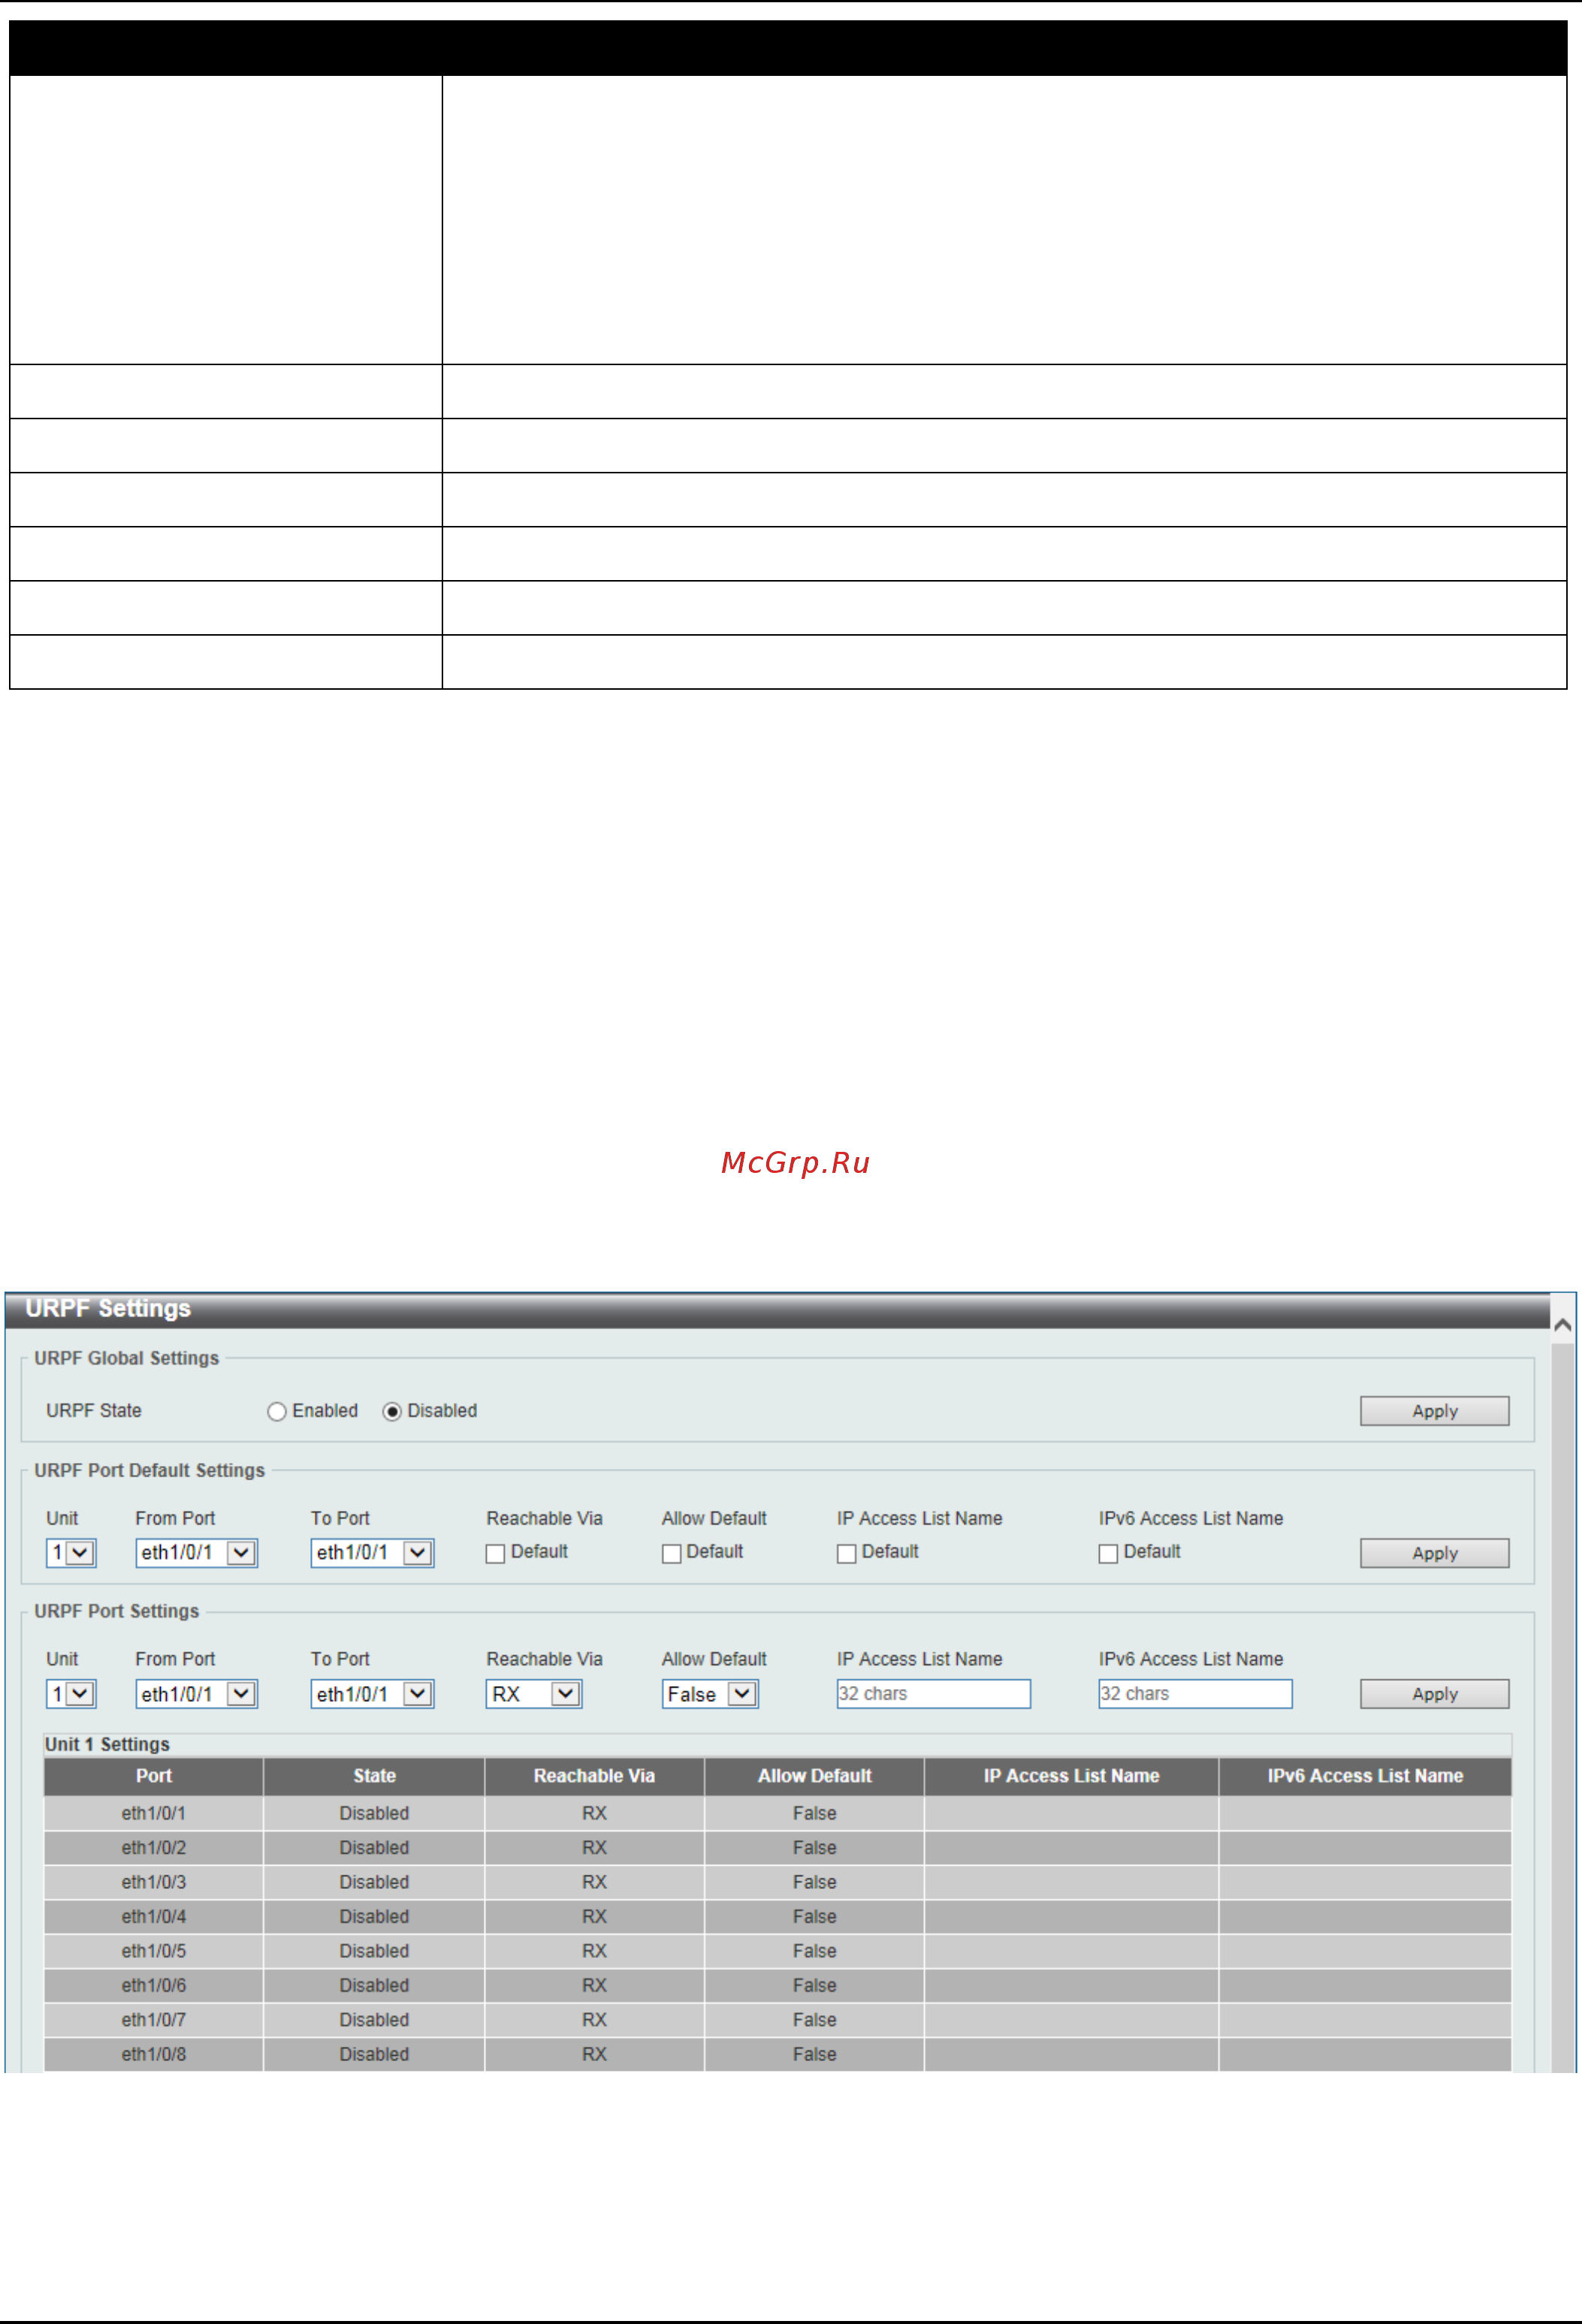Click the Allow Default column header
The width and height of the screenshot is (1582, 2324).
tap(814, 1777)
